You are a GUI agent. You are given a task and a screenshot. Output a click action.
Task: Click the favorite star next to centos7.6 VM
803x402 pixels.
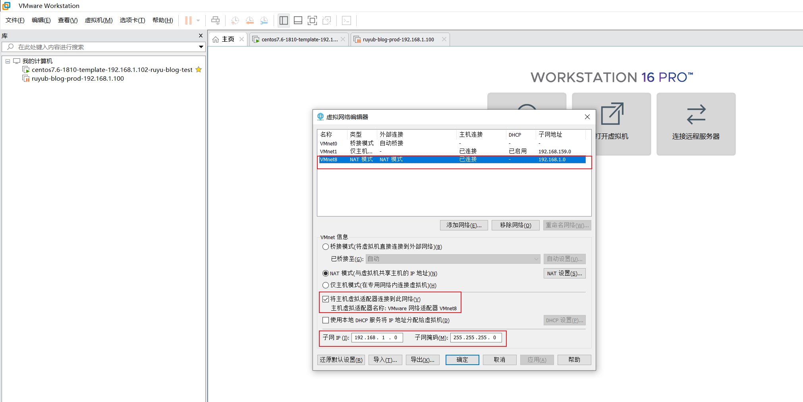point(199,70)
